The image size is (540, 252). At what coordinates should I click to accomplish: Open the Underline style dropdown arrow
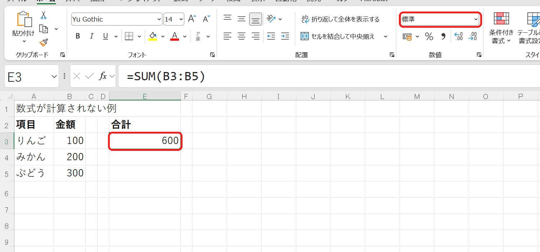coord(116,36)
